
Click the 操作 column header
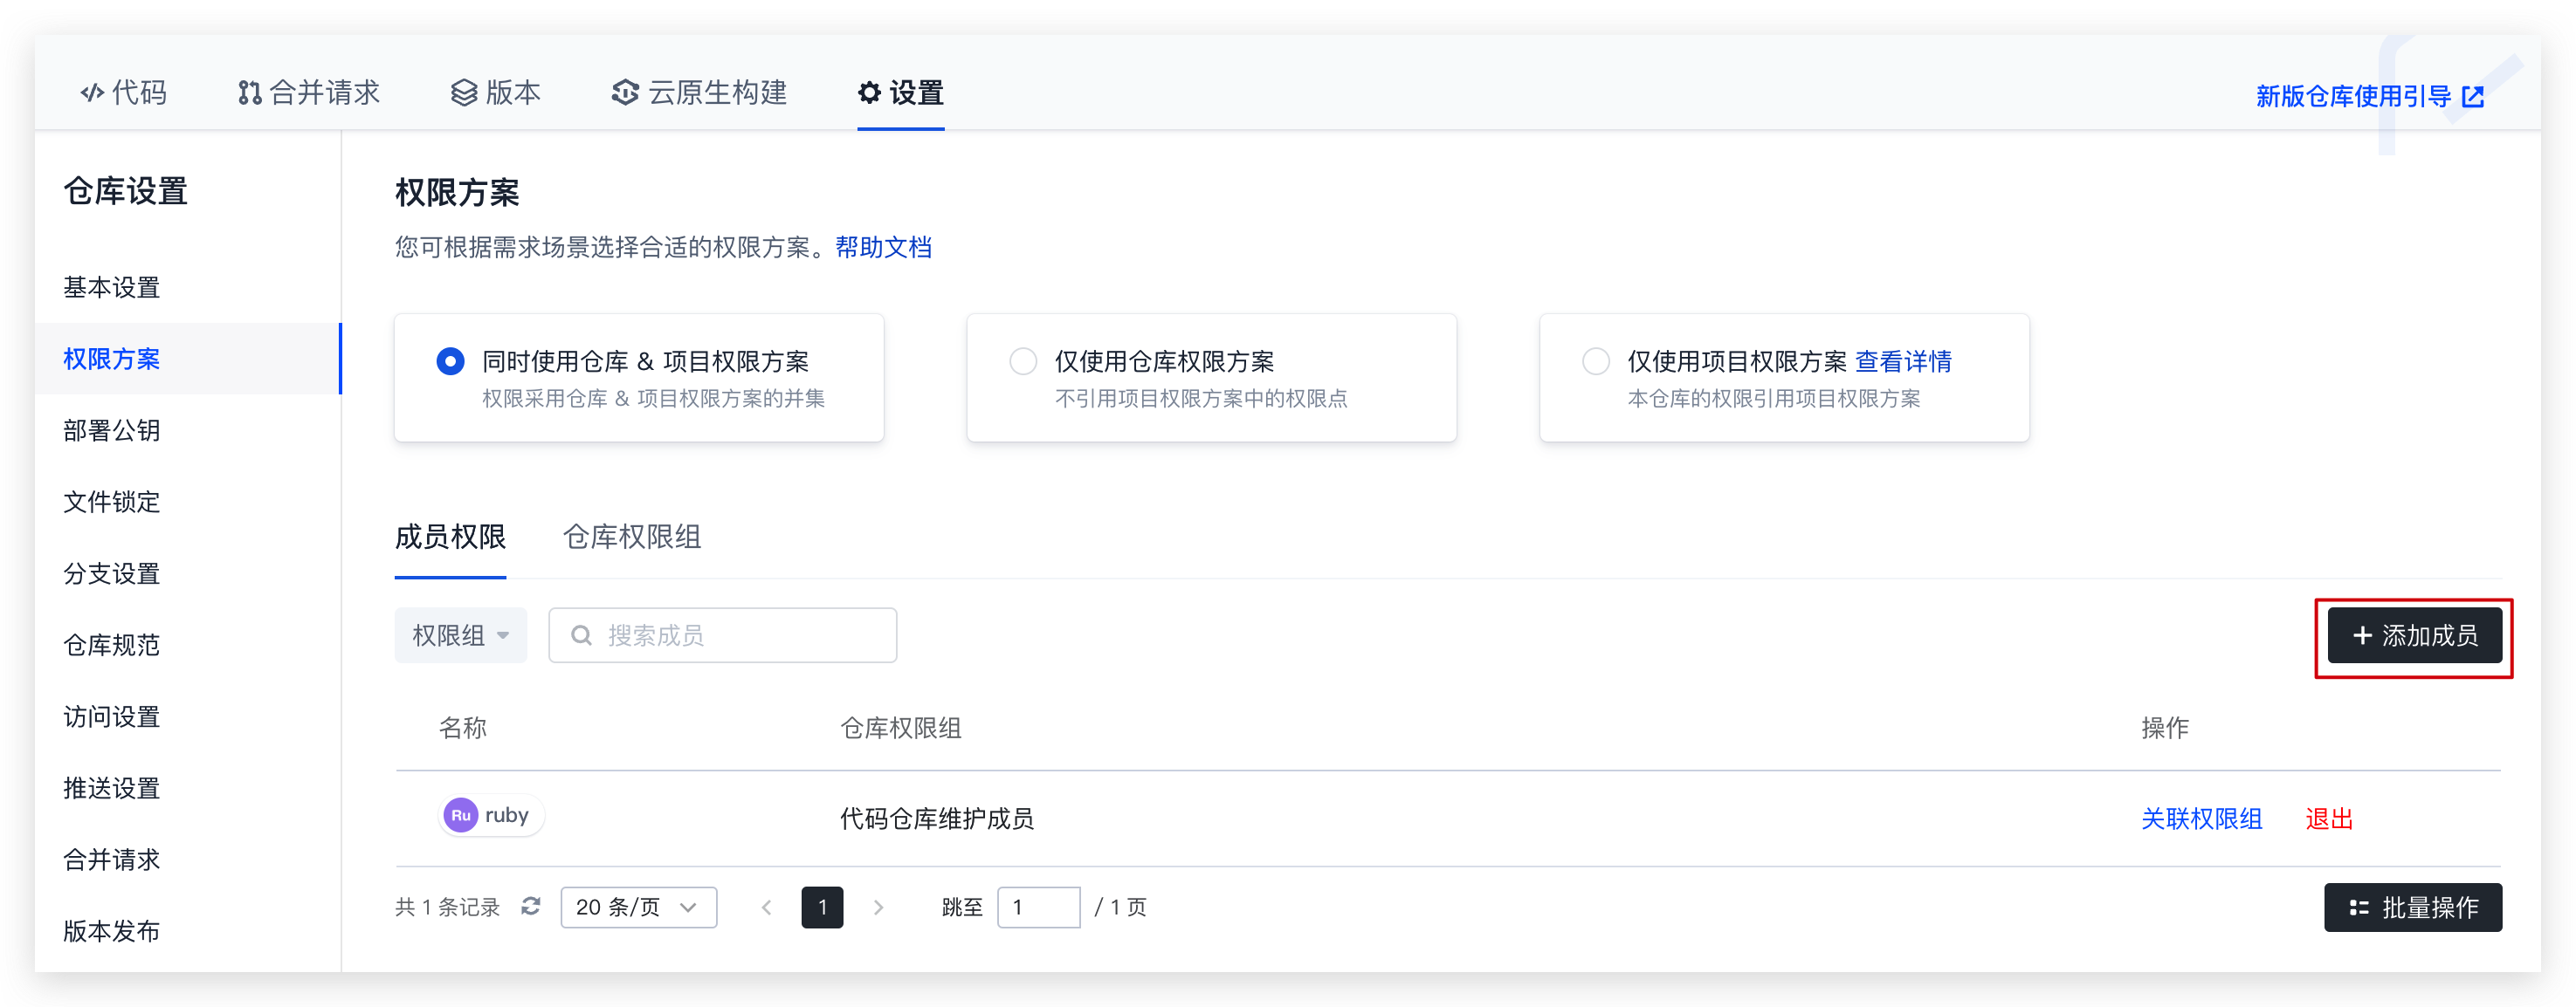tap(2165, 727)
